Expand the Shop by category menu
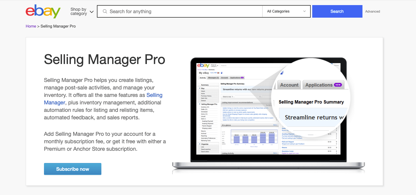 [82, 11]
